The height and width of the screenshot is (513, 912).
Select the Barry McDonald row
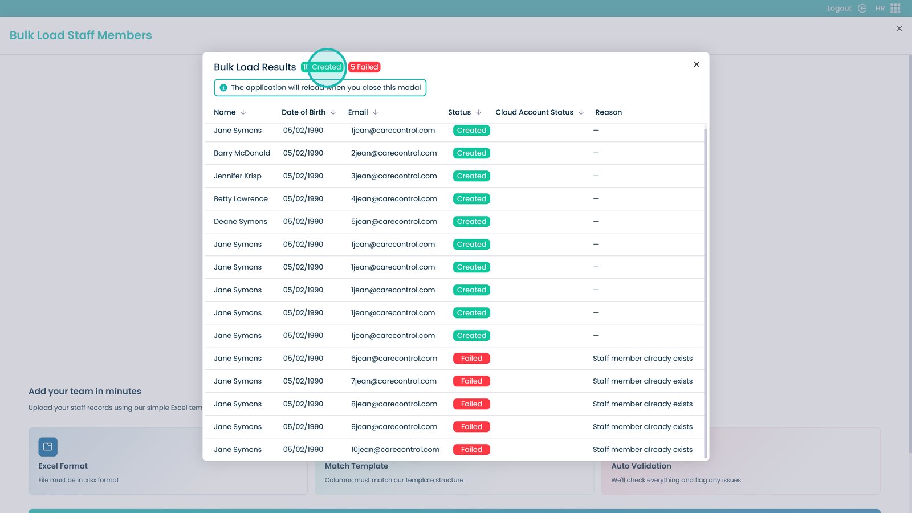[242, 153]
